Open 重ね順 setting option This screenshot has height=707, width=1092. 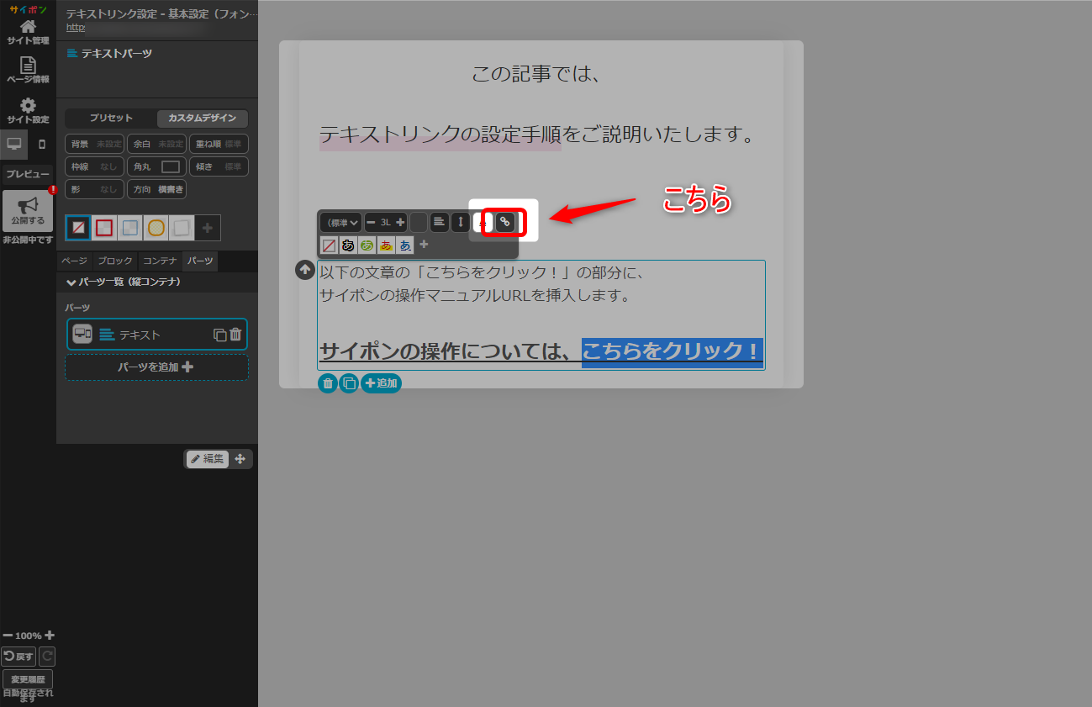click(x=219, y=144)
